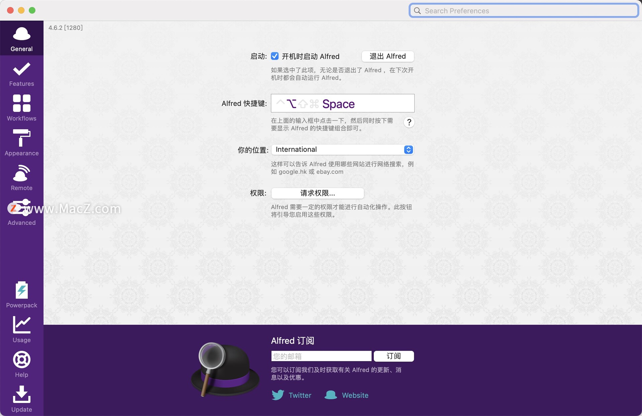Open Update preferences panel
The height and width of the screenshot is (416, 642).
21,400
